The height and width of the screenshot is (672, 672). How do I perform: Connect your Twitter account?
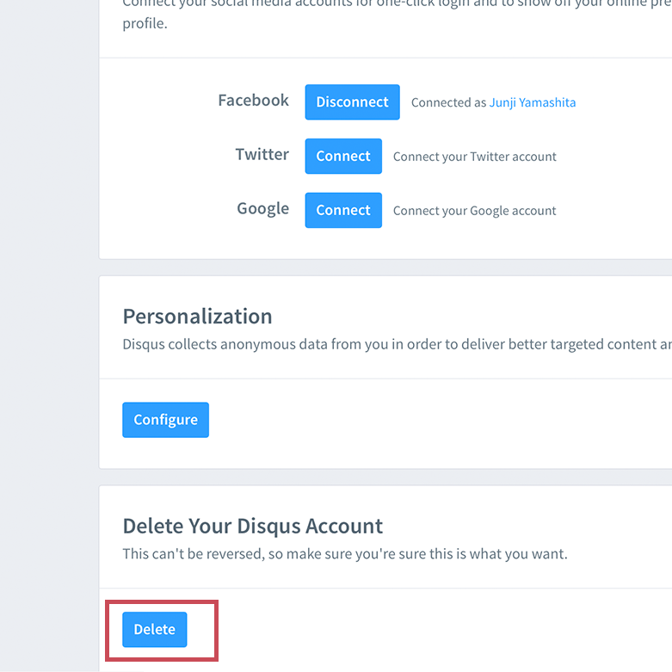click(342, 156)
